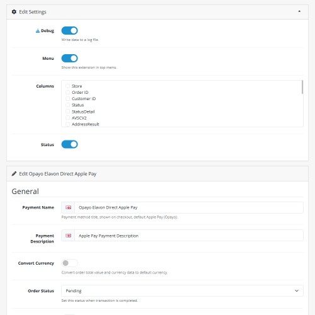
Task: Click the chevron arrow in Order Status select
Action: [297, 290]
